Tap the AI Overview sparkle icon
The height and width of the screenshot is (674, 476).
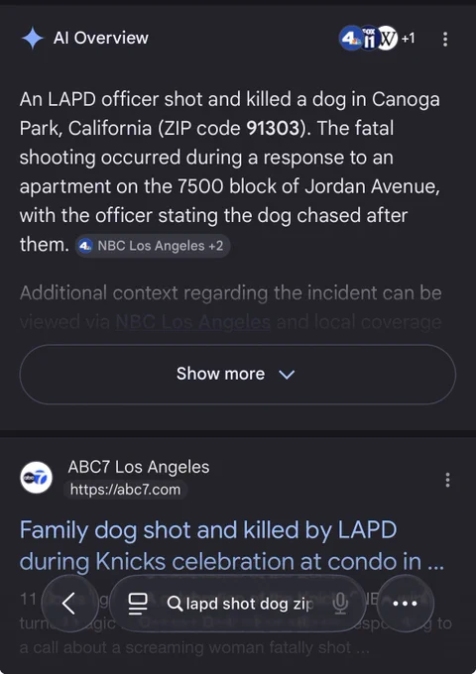coord(33,38)
